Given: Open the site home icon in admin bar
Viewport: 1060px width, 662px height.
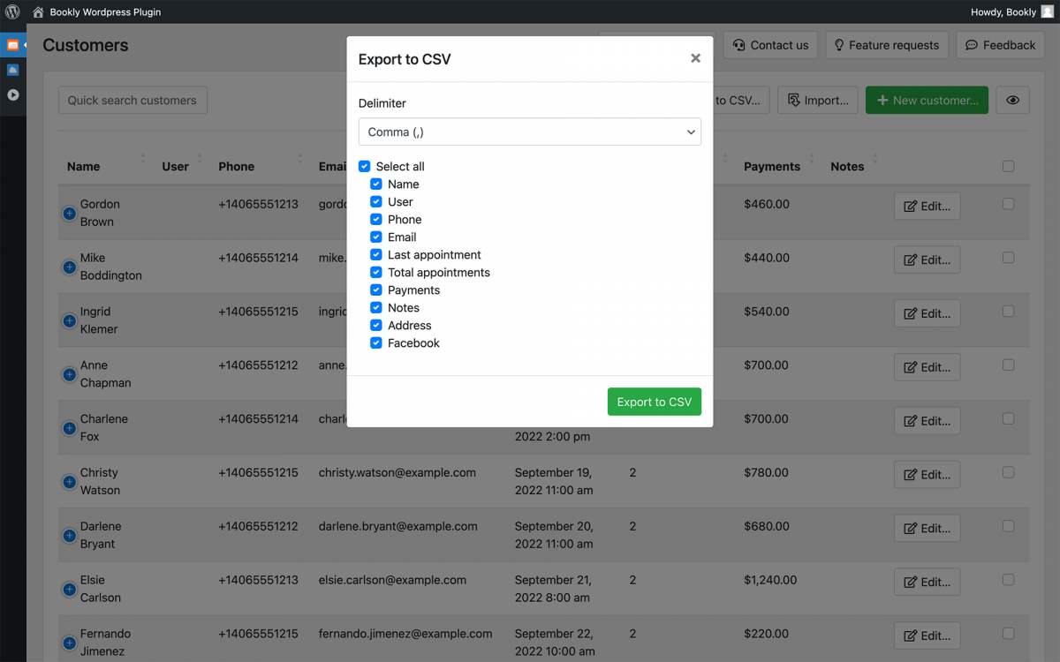Looking at the screenshot, I should [x=35, y=11].
